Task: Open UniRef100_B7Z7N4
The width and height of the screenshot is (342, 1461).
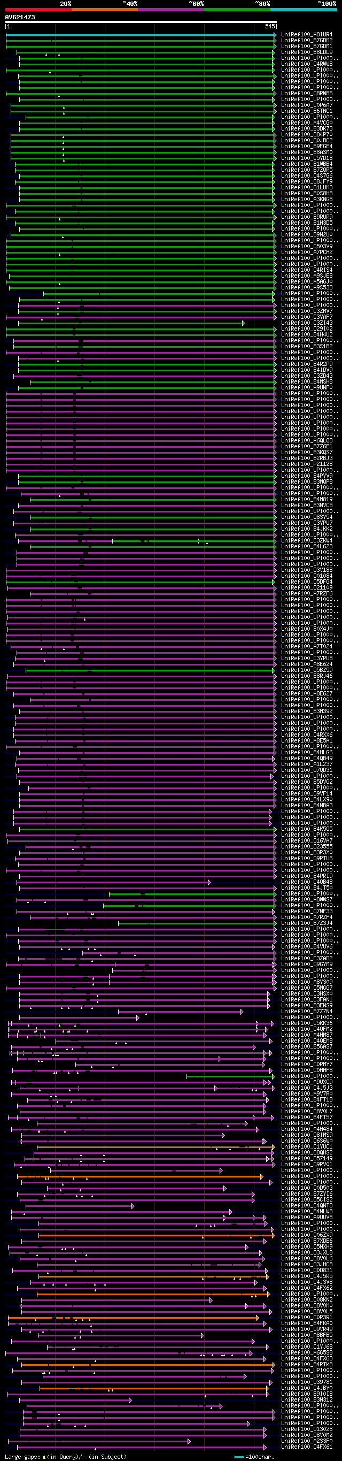Action: pos(307,1012)
